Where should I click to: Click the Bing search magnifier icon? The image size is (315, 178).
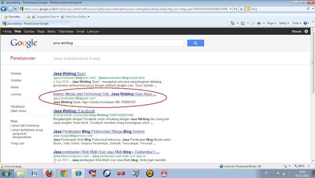click(308, 9)
